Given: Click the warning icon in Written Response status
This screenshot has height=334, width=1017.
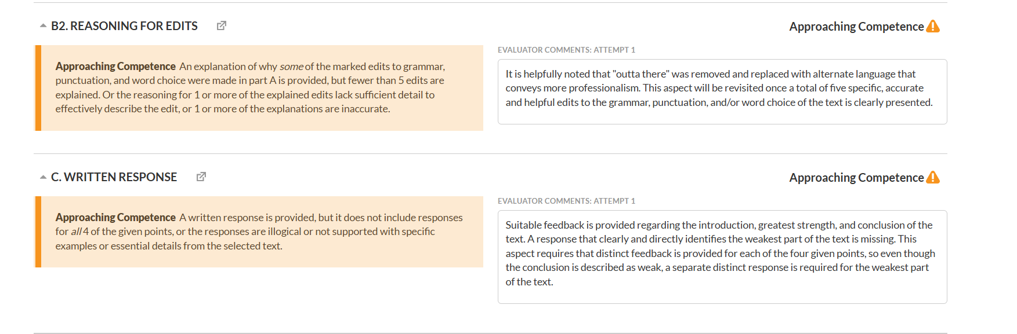Looking at the screenshot, I should 933,178.
